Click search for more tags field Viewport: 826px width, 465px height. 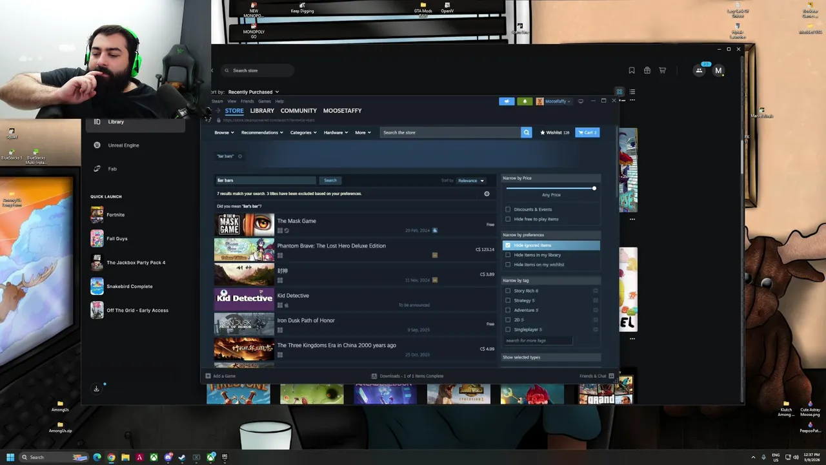[538, 340]
